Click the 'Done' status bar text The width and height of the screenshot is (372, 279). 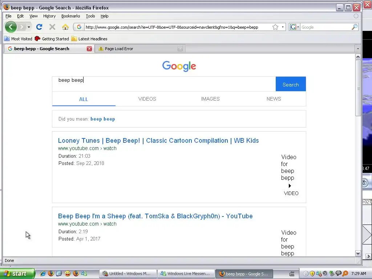click(x=9, y=260)
